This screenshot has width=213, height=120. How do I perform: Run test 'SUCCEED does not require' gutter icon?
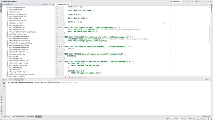tap(60, 54)
